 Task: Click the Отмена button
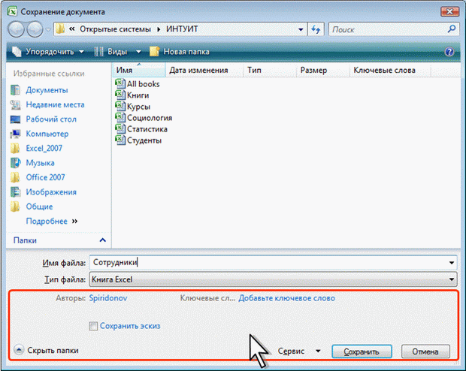pyautogui.click(x=425, y=351)
